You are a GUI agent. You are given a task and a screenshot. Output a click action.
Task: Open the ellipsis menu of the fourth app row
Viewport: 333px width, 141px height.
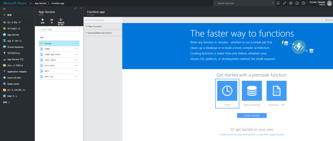point(76,60)
